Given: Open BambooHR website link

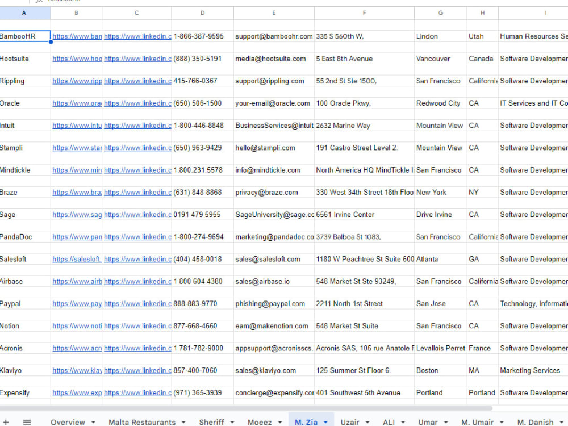Looking at the screenshot, I should coord(77,36).
